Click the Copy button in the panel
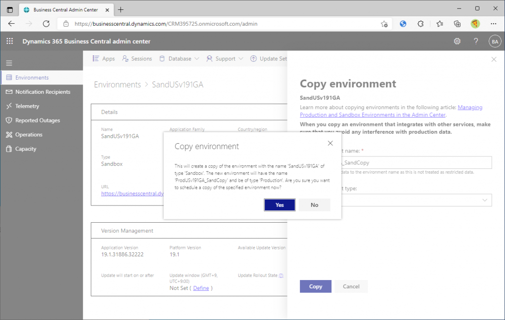The height and width of the screenshot is (320, 505). [x=316, y=286]
